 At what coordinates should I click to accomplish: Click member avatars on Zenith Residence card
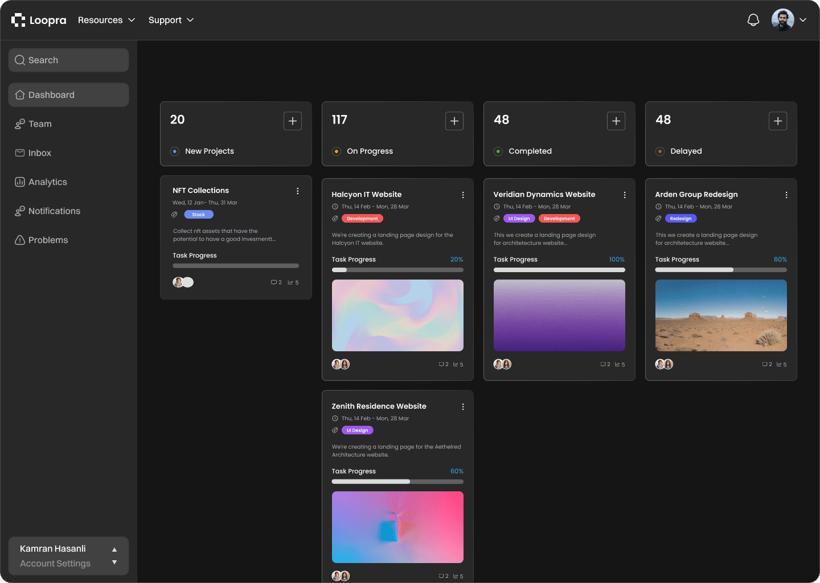[x=341, y=576]
